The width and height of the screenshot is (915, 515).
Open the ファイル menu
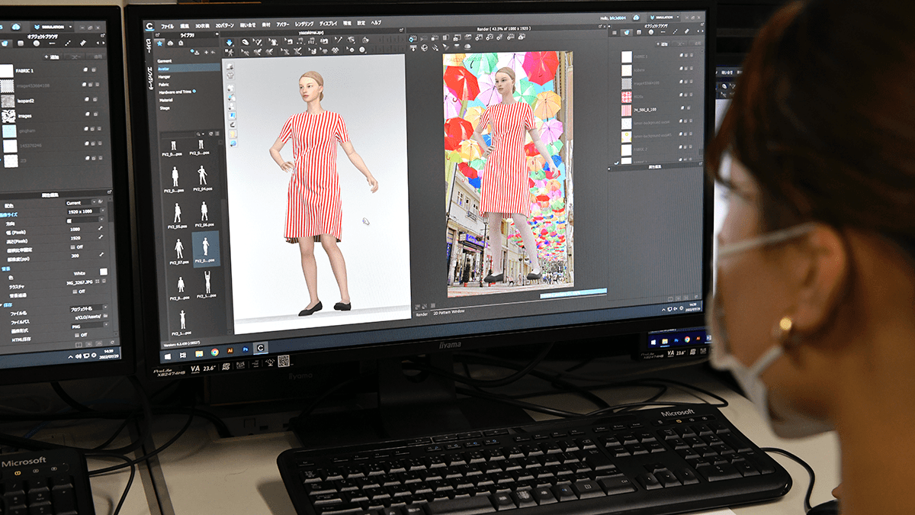[167, 27]
